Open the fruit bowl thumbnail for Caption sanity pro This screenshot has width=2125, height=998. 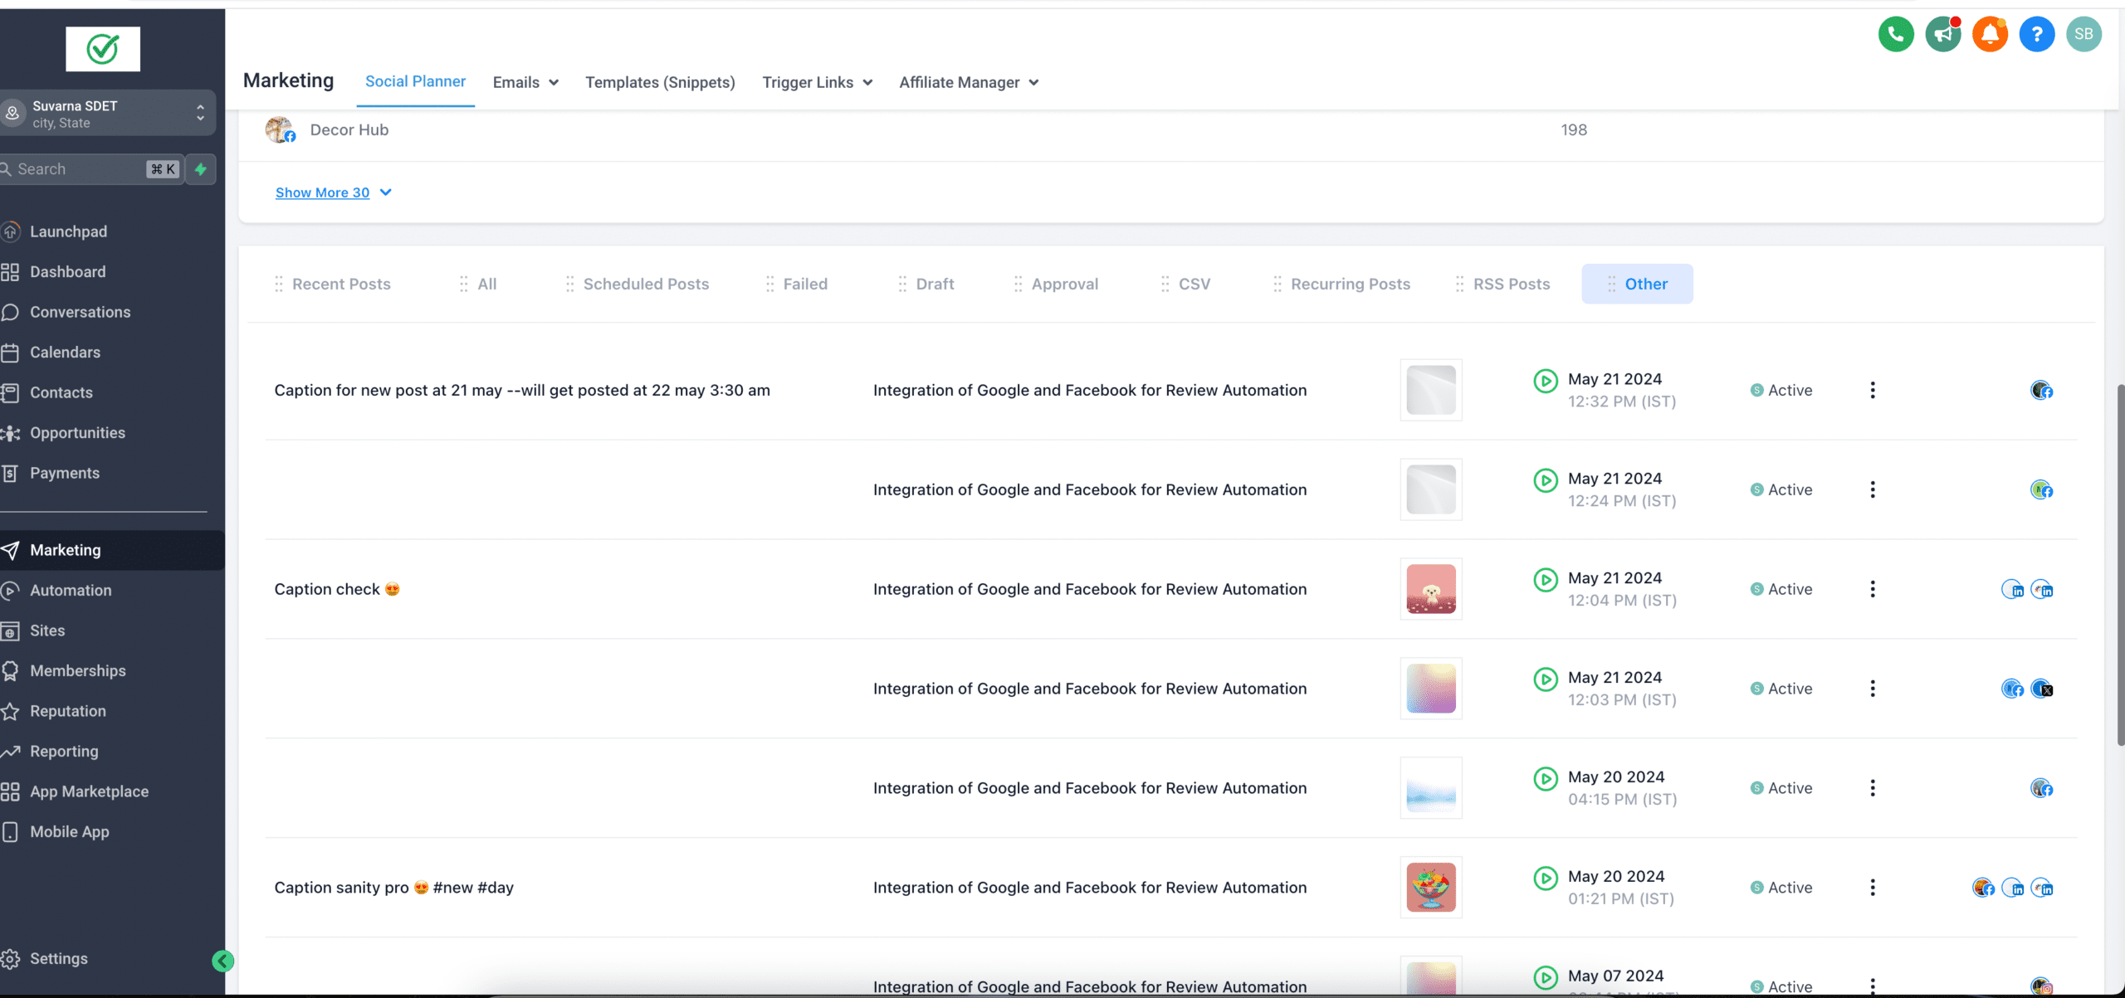(x=1431, y=888)
